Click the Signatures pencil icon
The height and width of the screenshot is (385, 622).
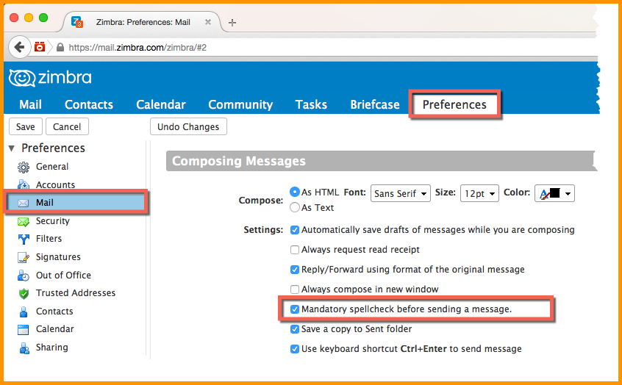point(24,257)
